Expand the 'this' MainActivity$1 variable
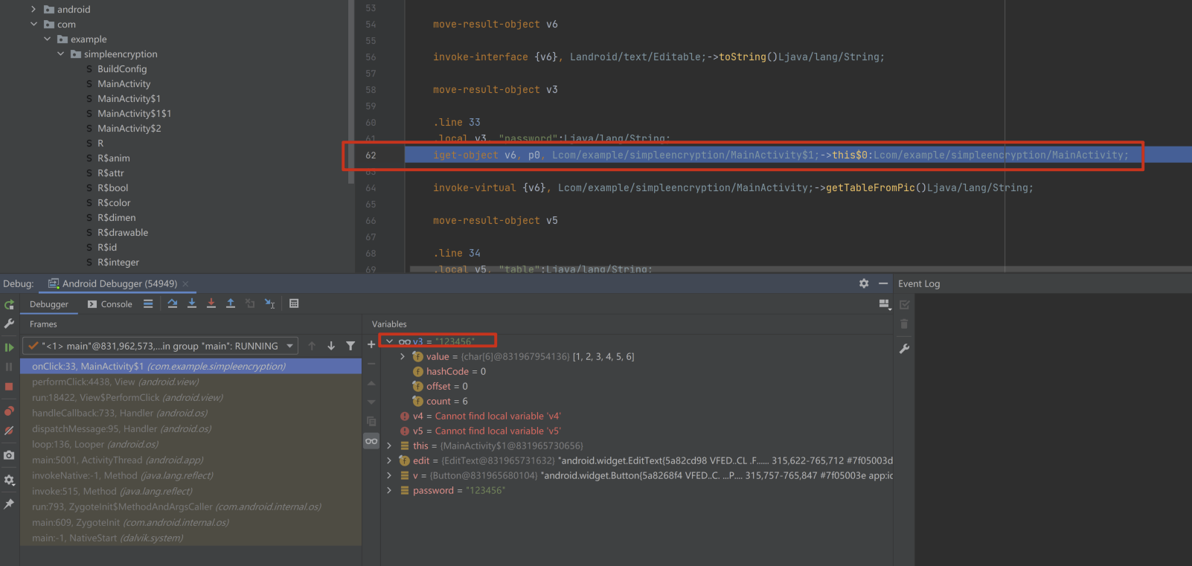This screenshot has width=1192, height=566. click(389, 446)
